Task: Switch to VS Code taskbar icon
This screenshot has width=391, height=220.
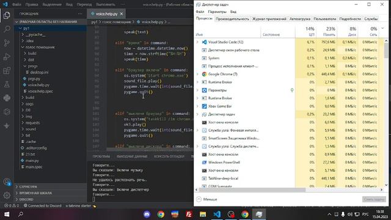Action: (217, 215)
